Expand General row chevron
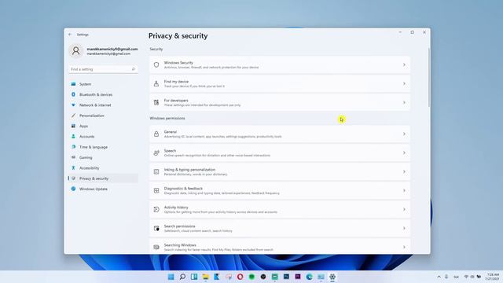503x283 pixels. coord(404,134)
